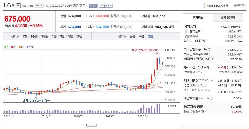Click the 저가 667,000 value

pyautogui.click(x=102, y=27)
